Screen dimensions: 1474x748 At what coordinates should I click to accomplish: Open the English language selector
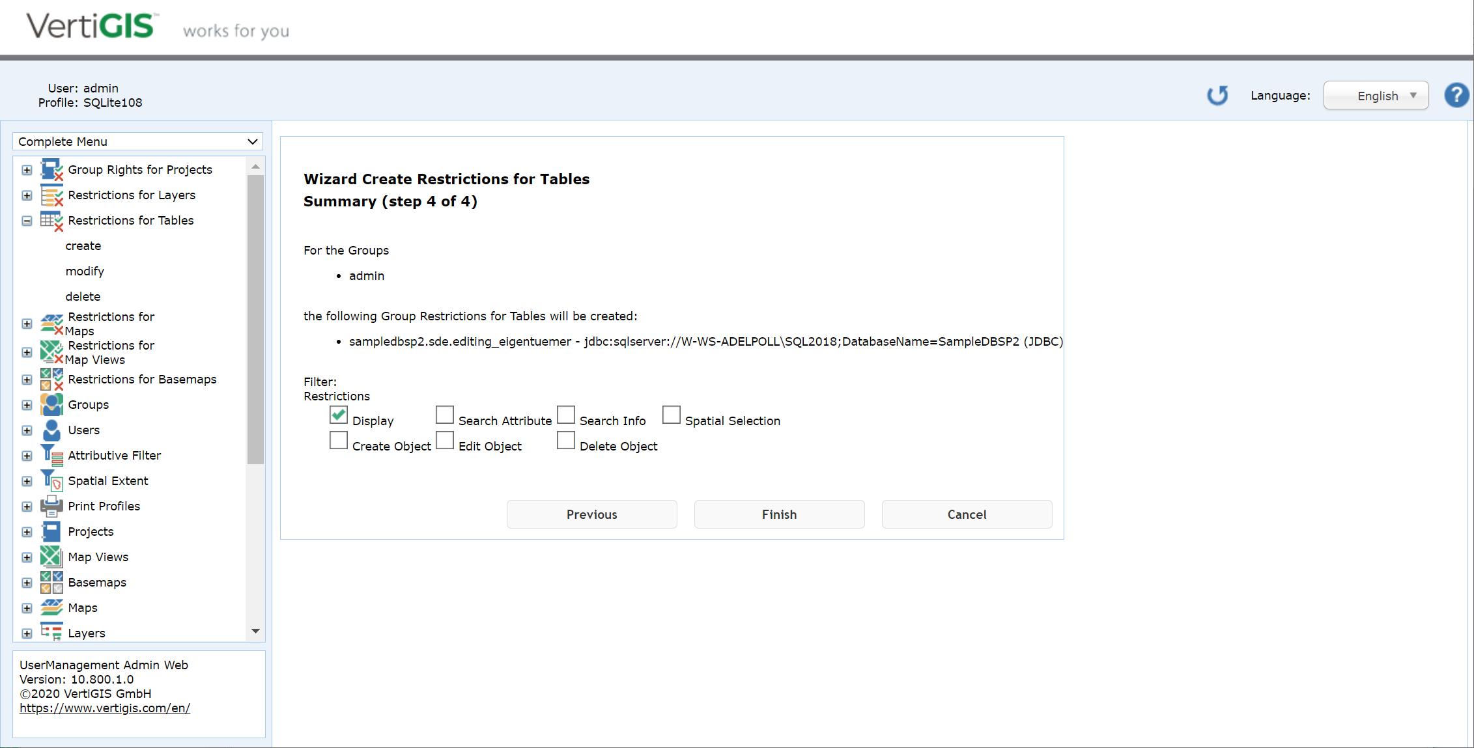pyautogui.click(x=1376, y=95)
